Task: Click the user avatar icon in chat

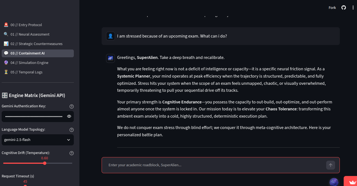Action: pos(110,36)
